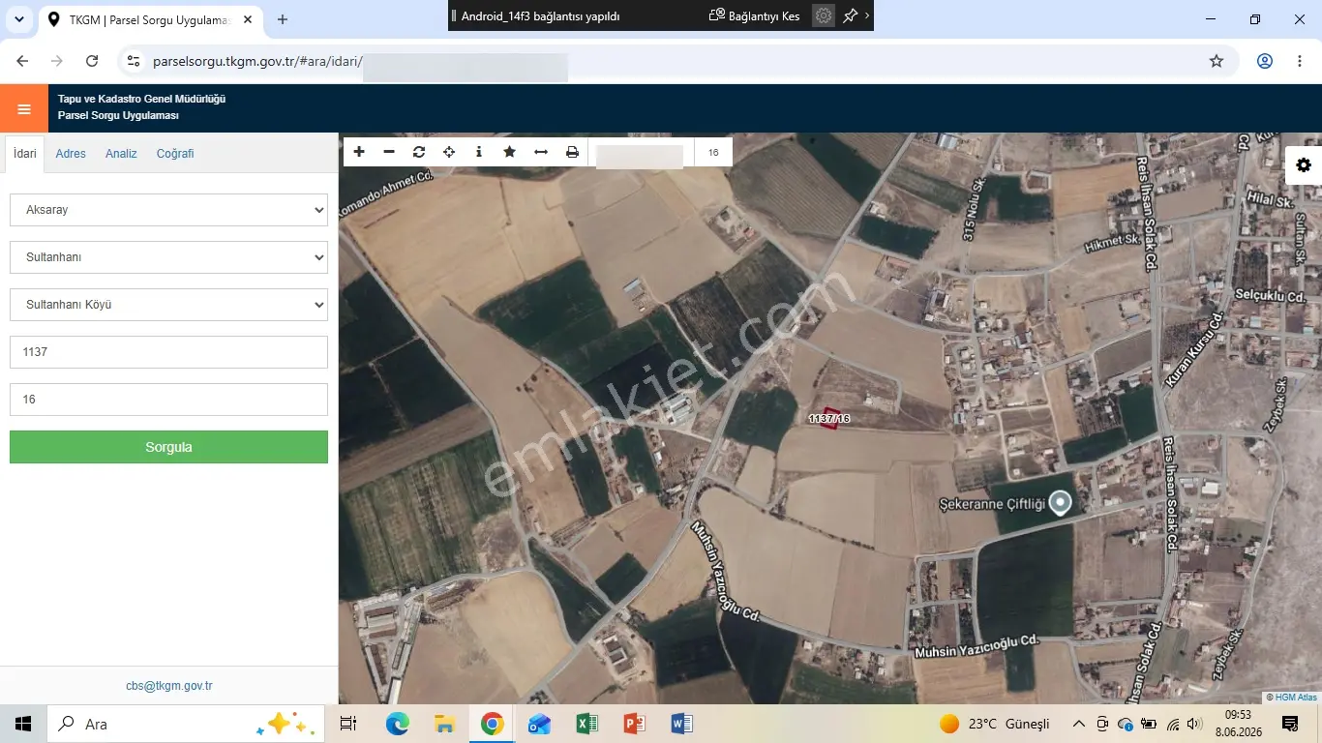This screenshot has width=1322, height=743.
Task: Click the star favorites icon
Action: tap(510, 152)
